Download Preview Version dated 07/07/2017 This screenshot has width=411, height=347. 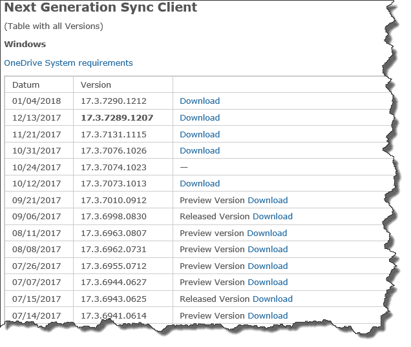(x=268, y=283)
